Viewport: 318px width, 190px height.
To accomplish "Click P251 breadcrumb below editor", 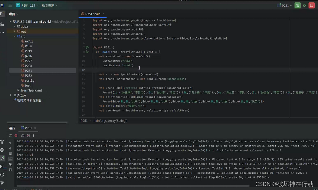I will pos(84,121).
